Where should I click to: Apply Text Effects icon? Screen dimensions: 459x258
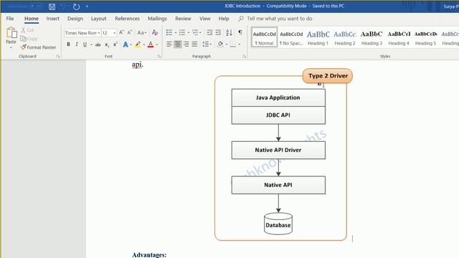pos(126,44)
